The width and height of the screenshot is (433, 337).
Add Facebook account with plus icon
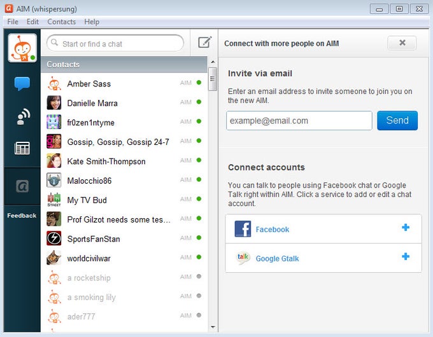click(x=406, y=228)
